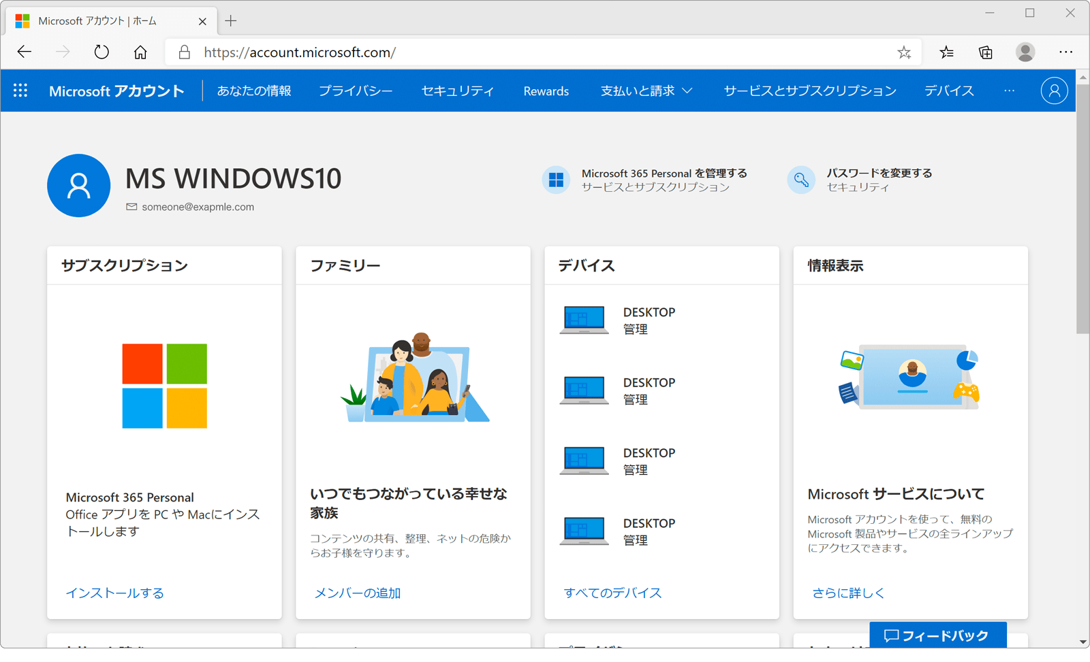Screen dimensions: 1090x662
Task: Open the app launcher grid icon
Action: [20, 90]
